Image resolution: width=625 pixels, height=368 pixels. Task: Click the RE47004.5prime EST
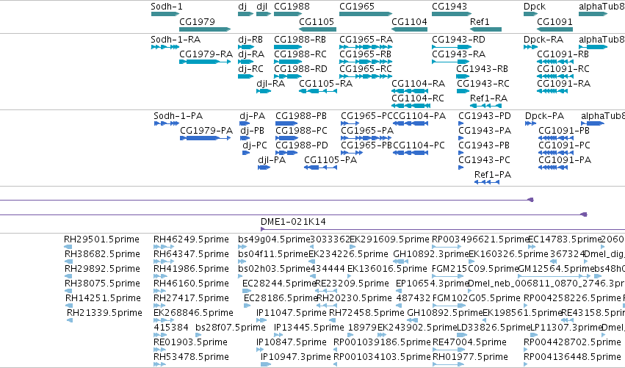pos(448,350)
